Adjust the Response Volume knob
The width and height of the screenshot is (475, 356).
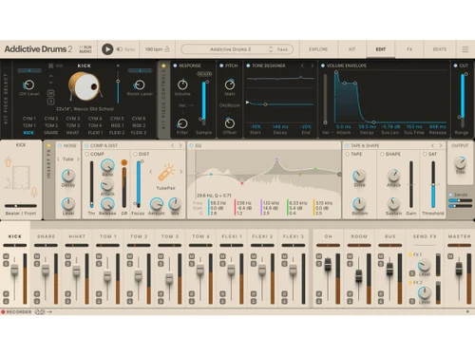click(182, 84)
